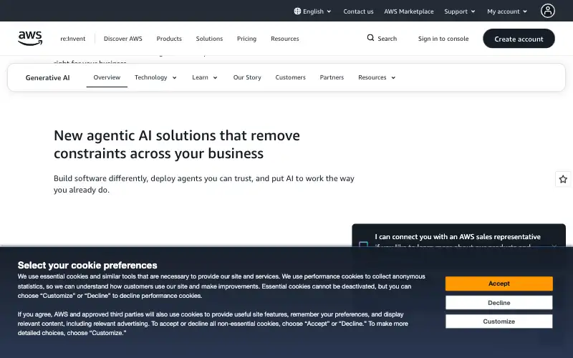
Task: Customize cookie preferences
Action: pyautogui.click(x=499, y=321)
